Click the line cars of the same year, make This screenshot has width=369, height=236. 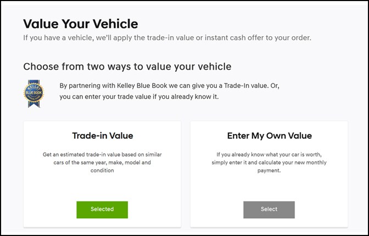coord(102,162)
